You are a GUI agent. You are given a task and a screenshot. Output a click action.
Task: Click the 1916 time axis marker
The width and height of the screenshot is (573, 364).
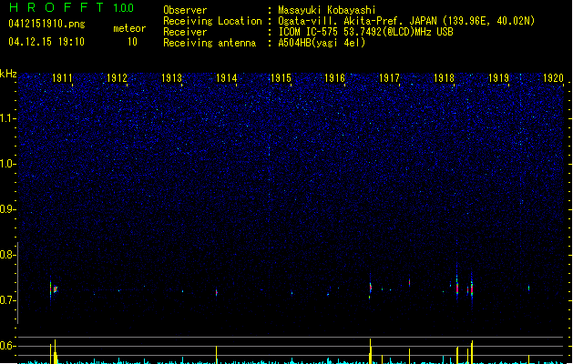point(334,78)
